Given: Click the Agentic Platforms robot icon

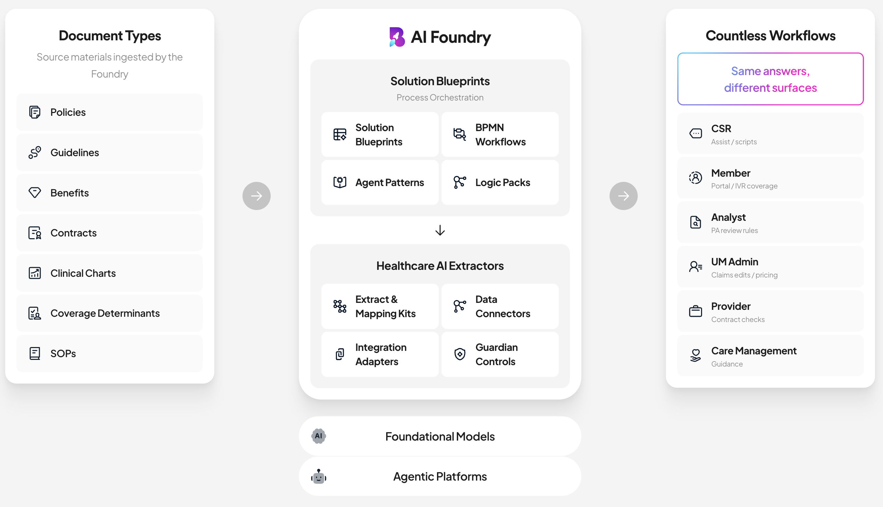Looking at the screenshot, I should click(318, 476).
